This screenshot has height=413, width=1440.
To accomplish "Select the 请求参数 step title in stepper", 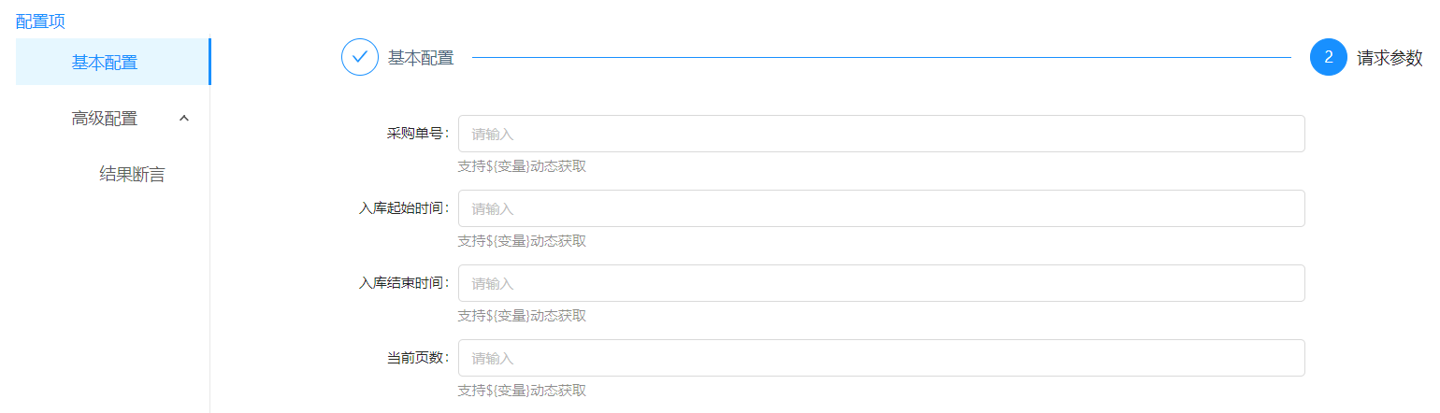I will [x=1390, y=58].
